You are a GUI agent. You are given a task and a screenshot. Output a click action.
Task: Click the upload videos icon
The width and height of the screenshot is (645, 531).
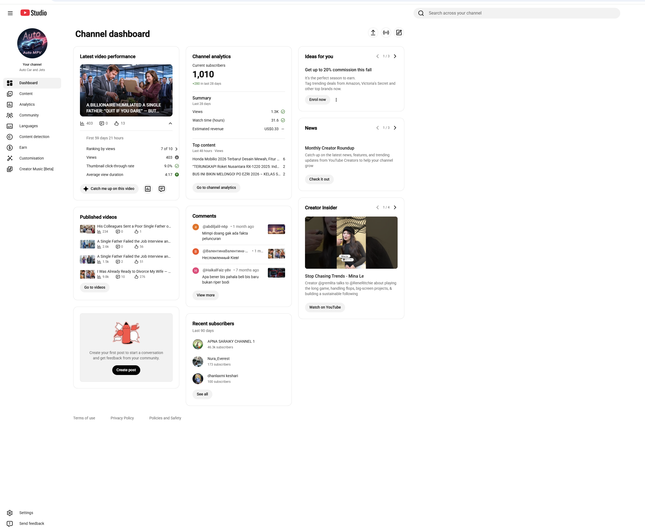tap(373, 33)
